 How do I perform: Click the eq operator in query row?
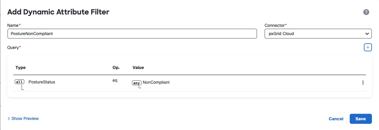tap(115, 80)
